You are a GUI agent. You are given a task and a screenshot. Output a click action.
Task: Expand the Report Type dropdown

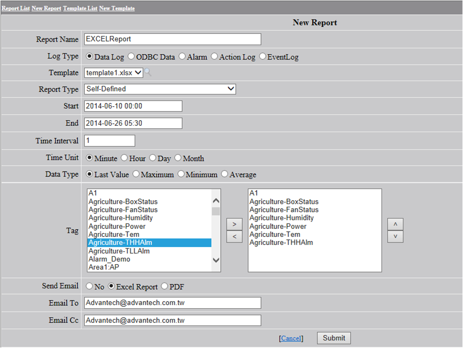tap(160, 89)
